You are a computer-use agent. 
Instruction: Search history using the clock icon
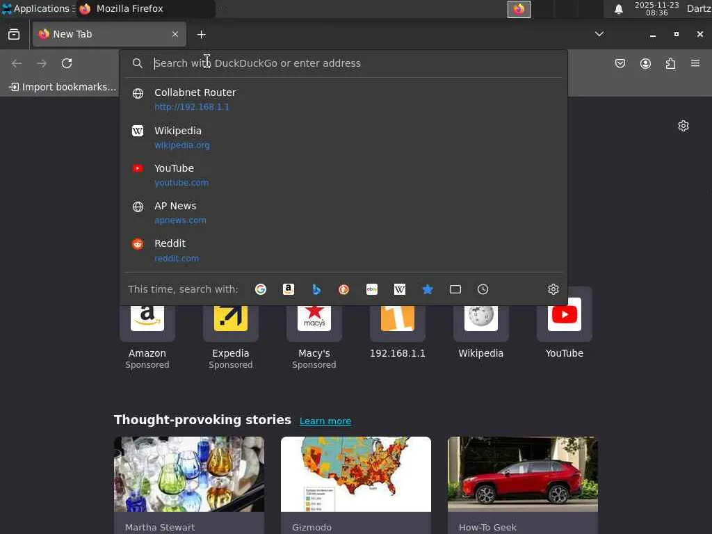(483, 289)
